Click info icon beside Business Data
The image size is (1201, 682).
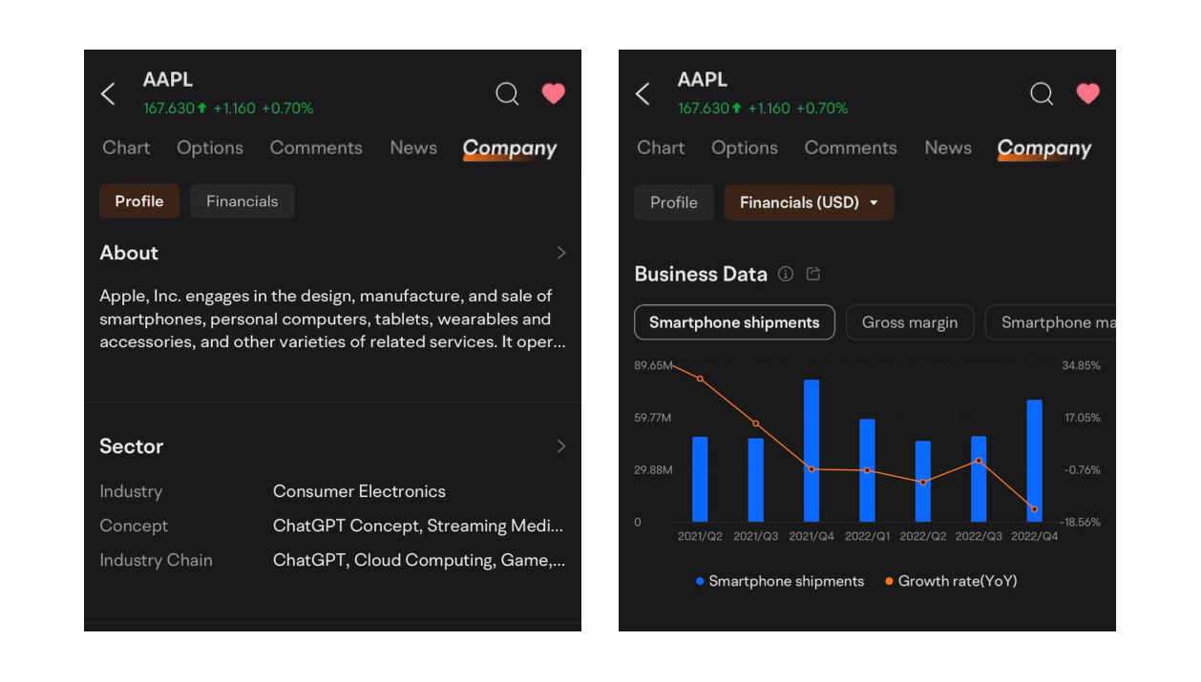[786, 275]
